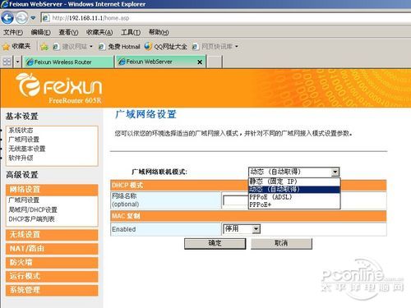Screen dimensions: 411x308
Task: Open 广域网设置 under 网络设置
Action: pos(24,200)
